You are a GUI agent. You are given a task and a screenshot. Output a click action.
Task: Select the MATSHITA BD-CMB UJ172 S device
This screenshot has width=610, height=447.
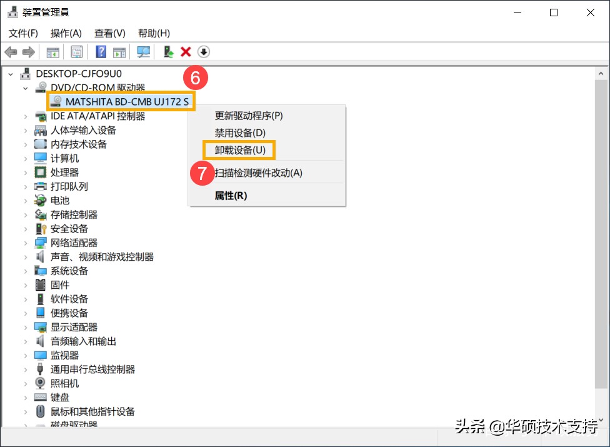tap(121, 101)
